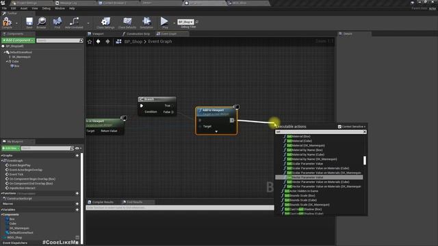Viewport: 438px width, 246px height.
Task: Open the Debug menu
Action: click(x=46, y=8)
